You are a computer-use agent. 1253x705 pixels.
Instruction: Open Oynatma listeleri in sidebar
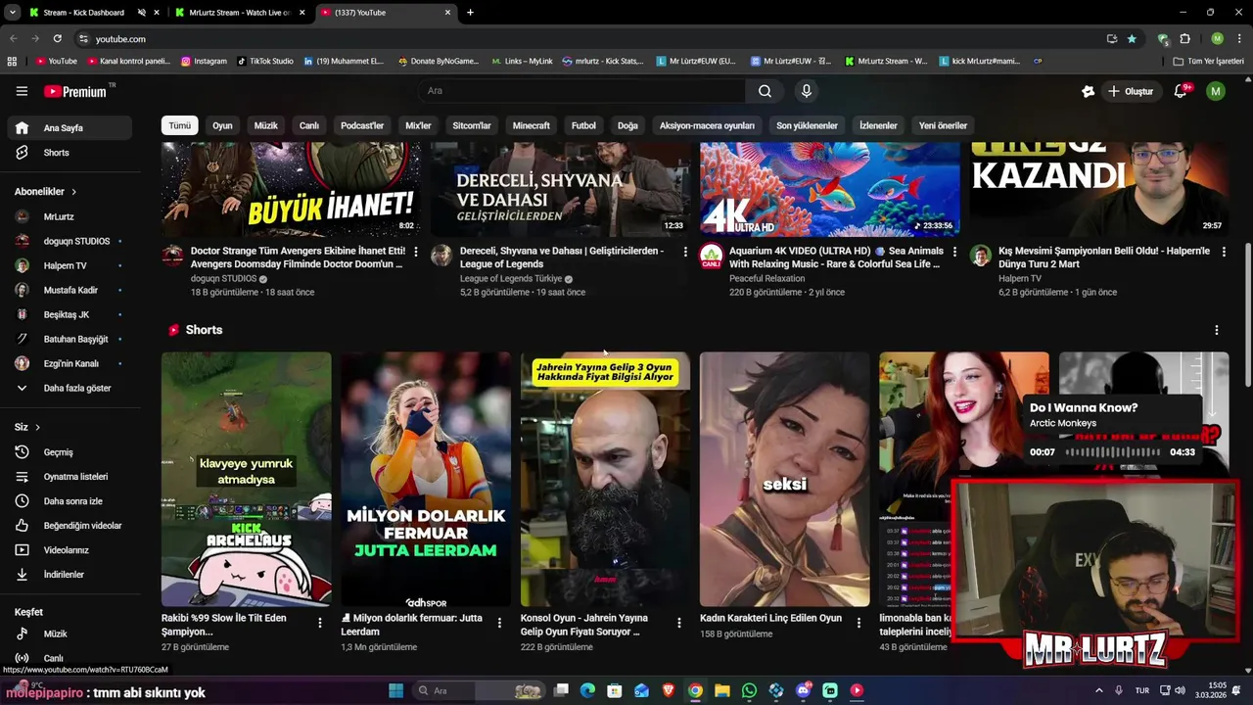tap(70, 477)
